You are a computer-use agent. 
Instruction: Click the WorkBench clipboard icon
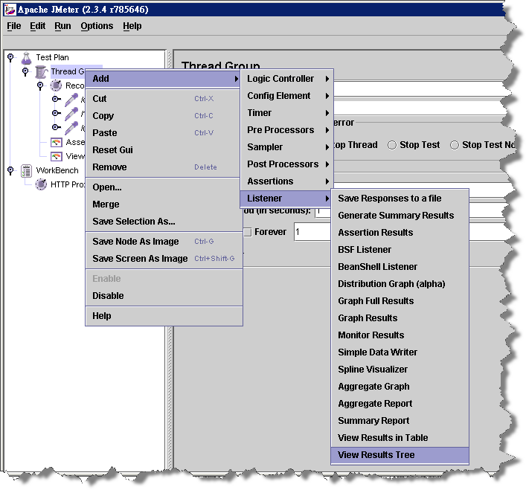click(x=27, y=170)
